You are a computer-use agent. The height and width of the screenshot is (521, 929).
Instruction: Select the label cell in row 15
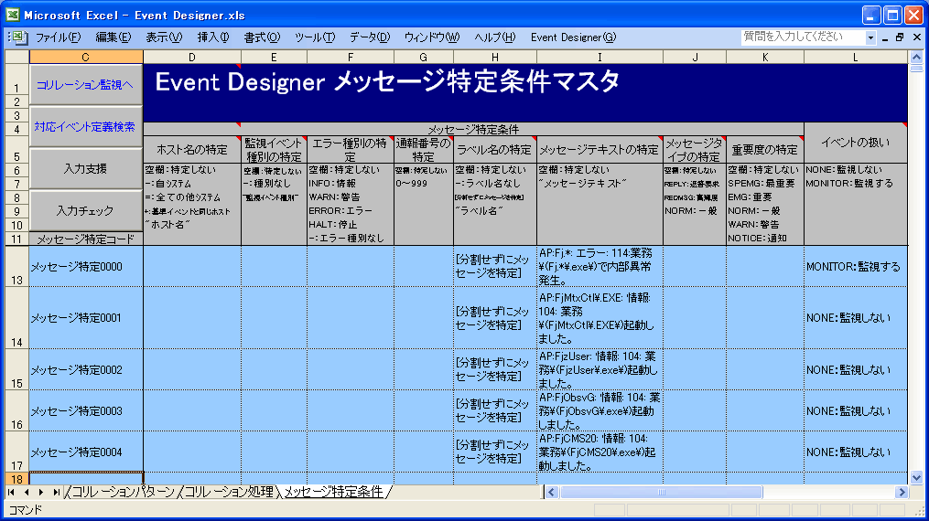point(495,369)
